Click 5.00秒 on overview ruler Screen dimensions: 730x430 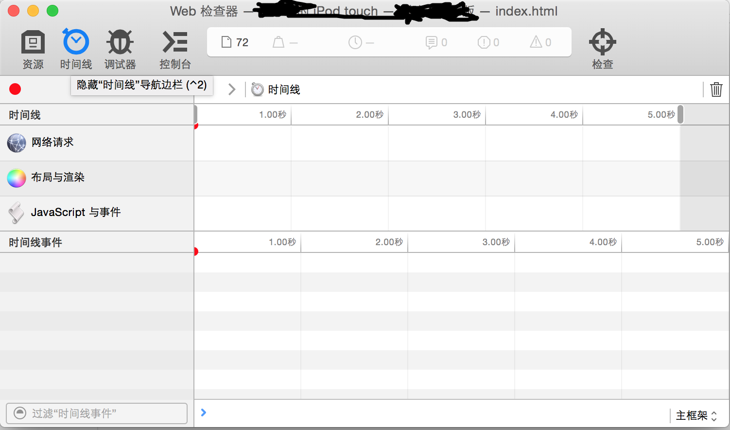pyautogui.click(x=661, y=115)
